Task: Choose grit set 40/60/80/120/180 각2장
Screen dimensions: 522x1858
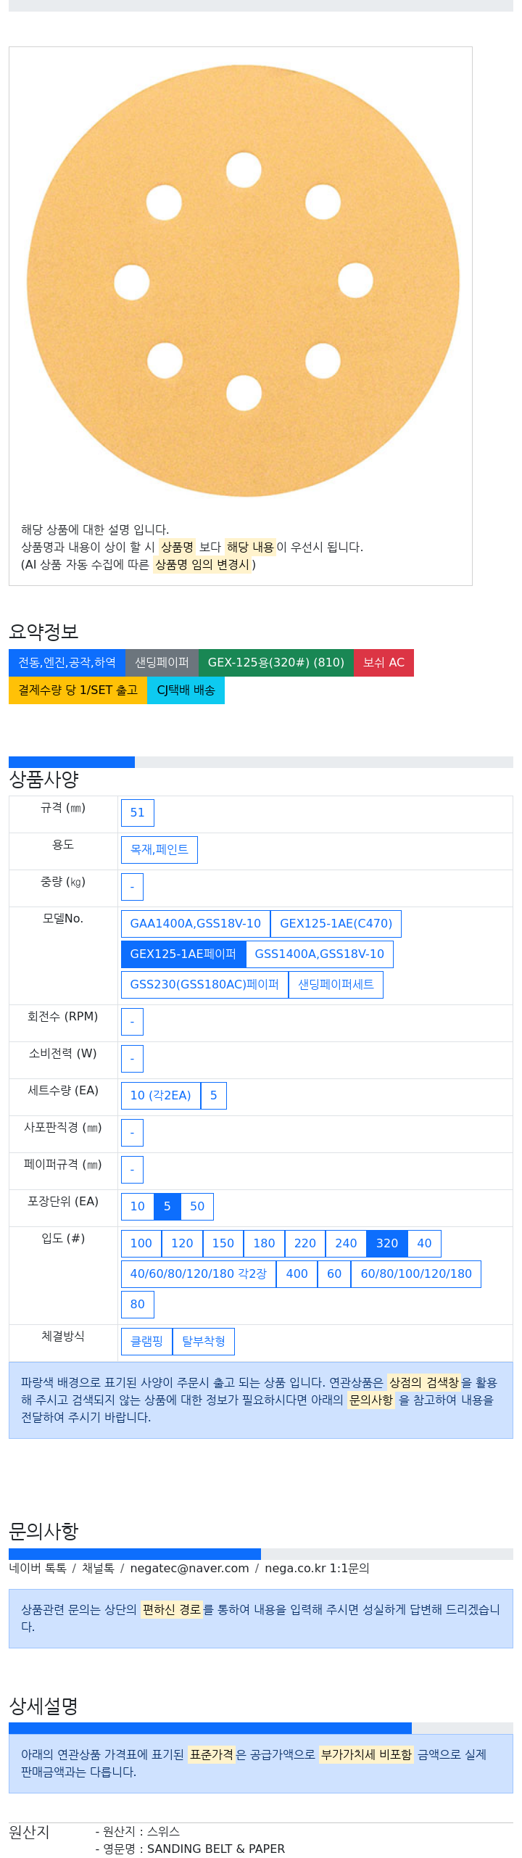Action: coord(198,1274)
